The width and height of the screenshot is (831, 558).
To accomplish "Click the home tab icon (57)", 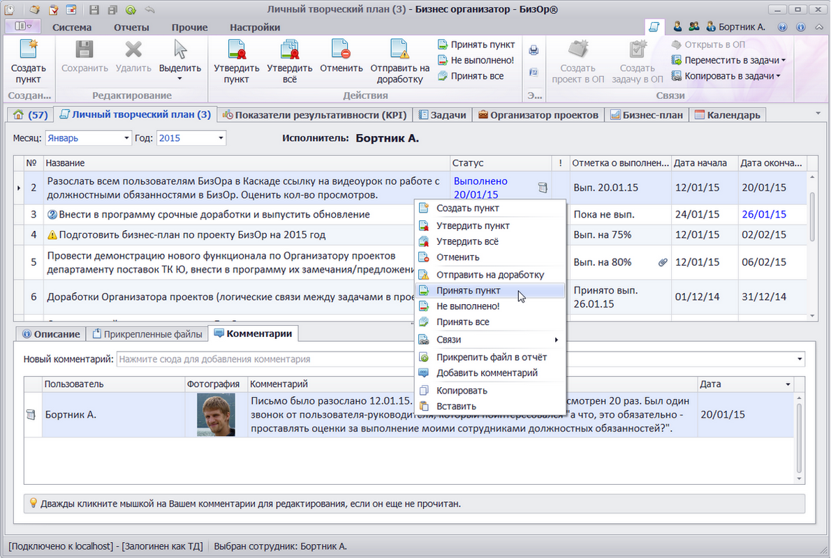I will (x=30, y=115).
